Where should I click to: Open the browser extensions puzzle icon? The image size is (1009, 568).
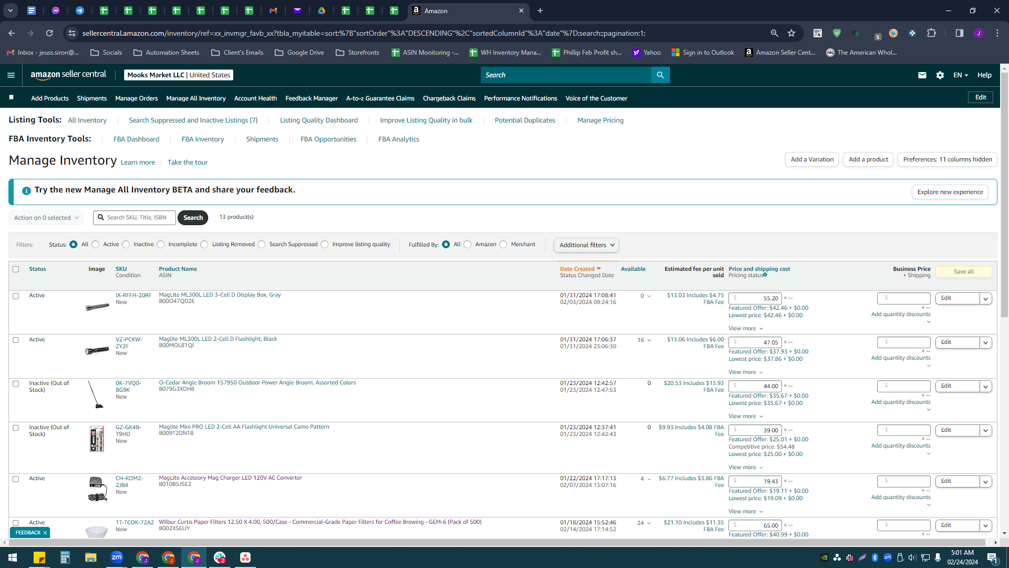tap(932, 33)
